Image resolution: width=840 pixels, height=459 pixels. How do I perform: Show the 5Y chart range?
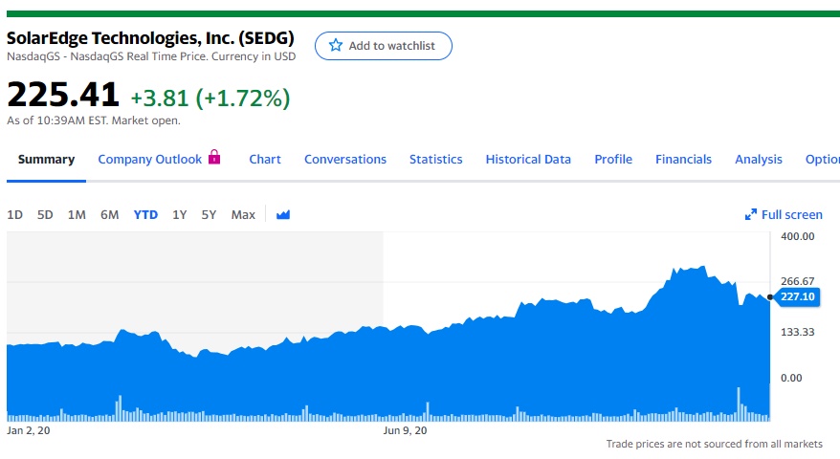(209, 215)
